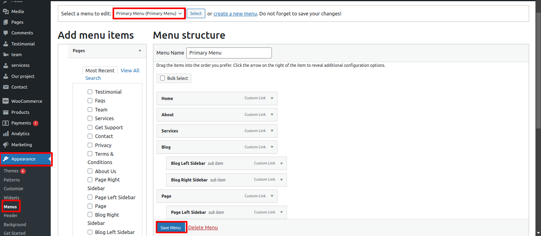
Task: Click inside the Menu Name field
Action: (x=229, y=53)
